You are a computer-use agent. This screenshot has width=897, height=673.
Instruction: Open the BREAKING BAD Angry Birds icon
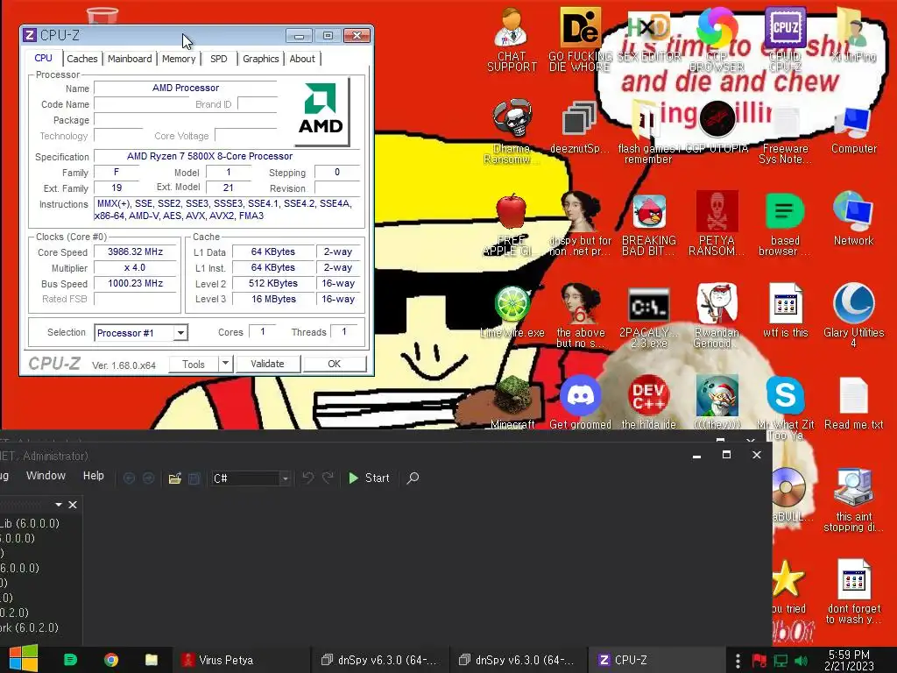[649, 224]
